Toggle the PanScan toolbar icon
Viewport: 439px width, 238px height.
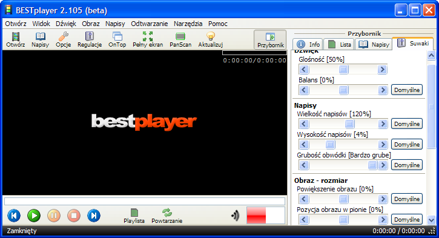tap(180, 39)
